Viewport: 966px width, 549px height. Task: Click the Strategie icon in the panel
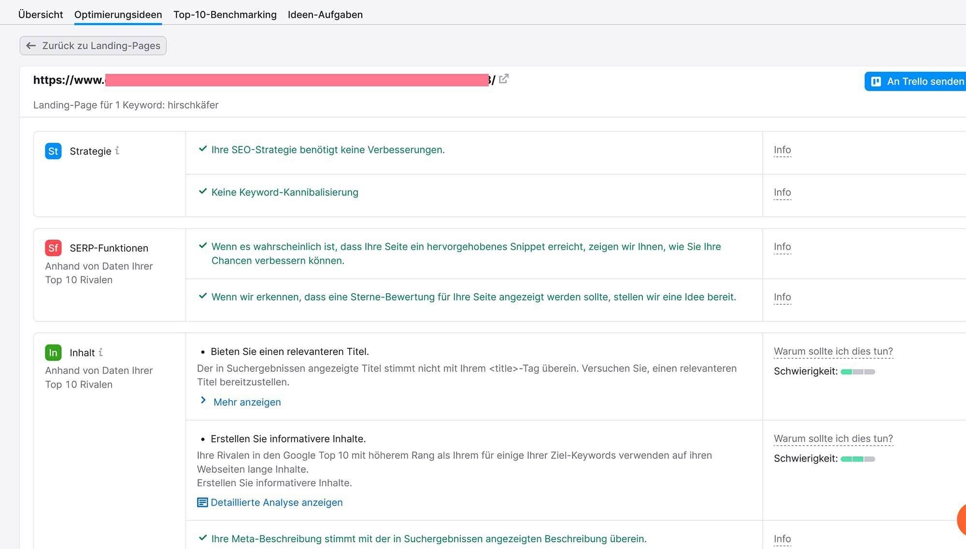click(53, 151)
